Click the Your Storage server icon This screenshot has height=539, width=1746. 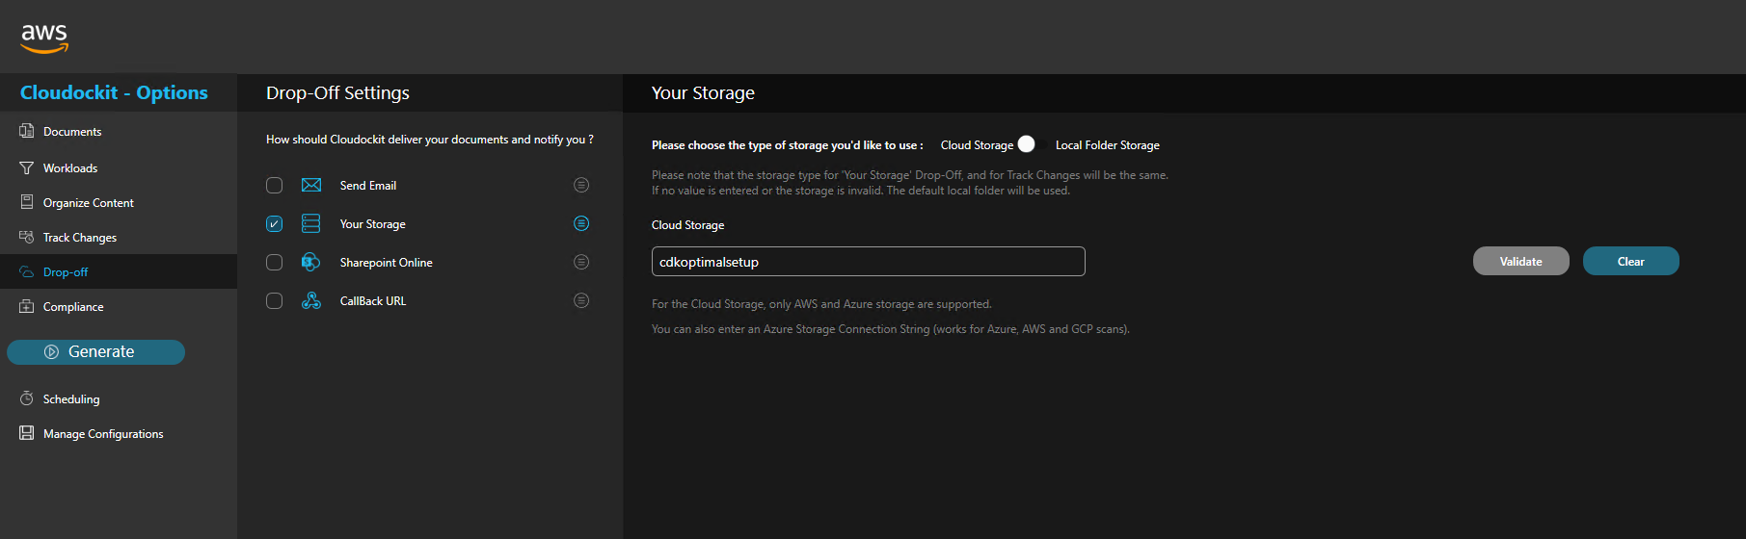pos(311,223)
